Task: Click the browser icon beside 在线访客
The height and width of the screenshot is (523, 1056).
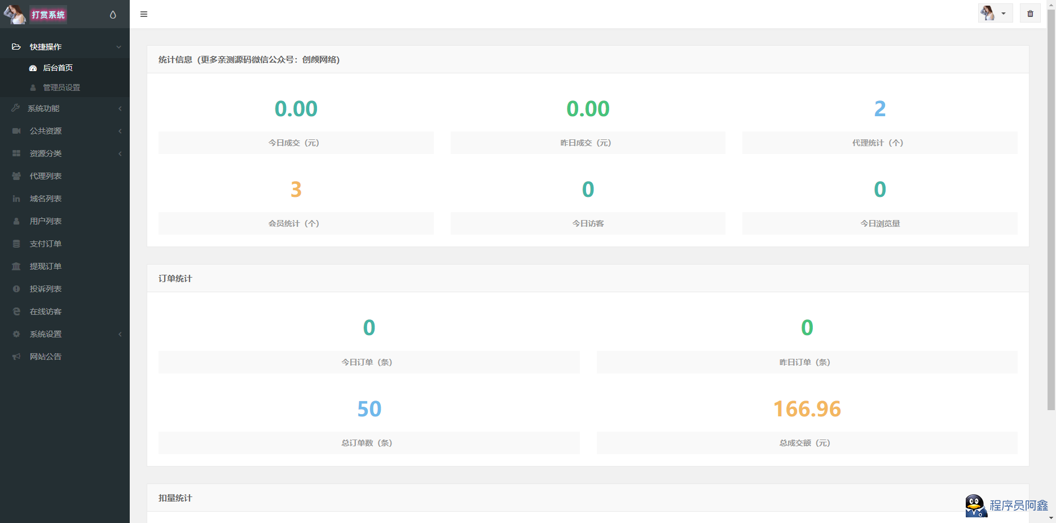Action: pyautogui.click(x=16, y=311)
